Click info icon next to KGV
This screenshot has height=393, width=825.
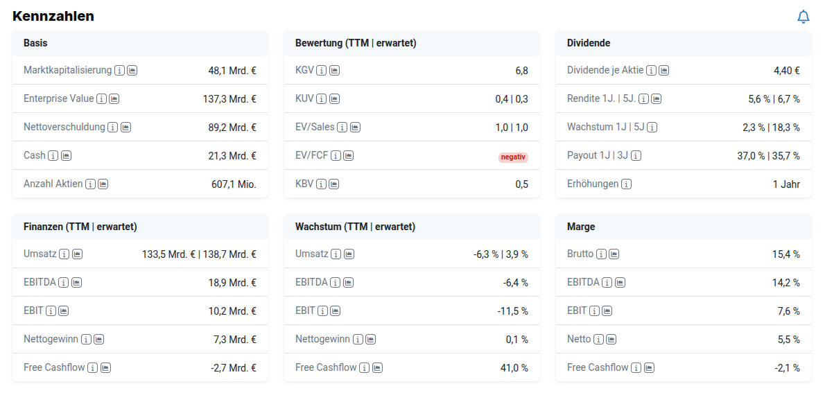[x=321, y=70]
